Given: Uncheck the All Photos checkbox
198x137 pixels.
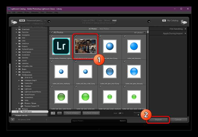Looking at the screenshot, I should 51,32.
